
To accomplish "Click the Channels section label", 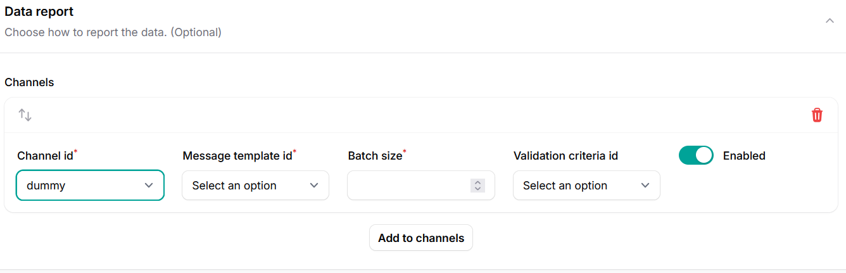I will [x=29, y=82].
